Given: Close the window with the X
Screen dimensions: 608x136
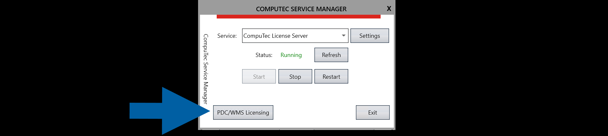Looking at the screenshot, I should [389, 9].
